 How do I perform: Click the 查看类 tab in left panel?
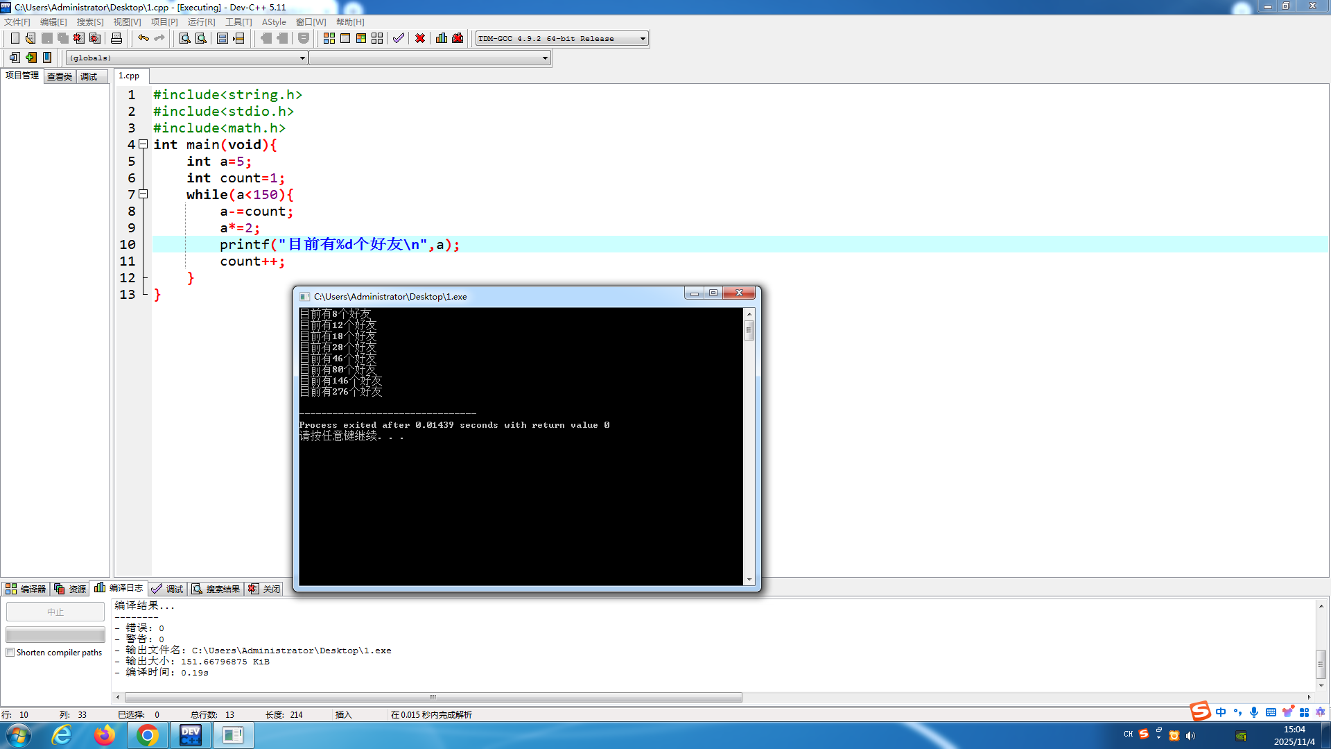pyautogui.click(x=60, y=76)
